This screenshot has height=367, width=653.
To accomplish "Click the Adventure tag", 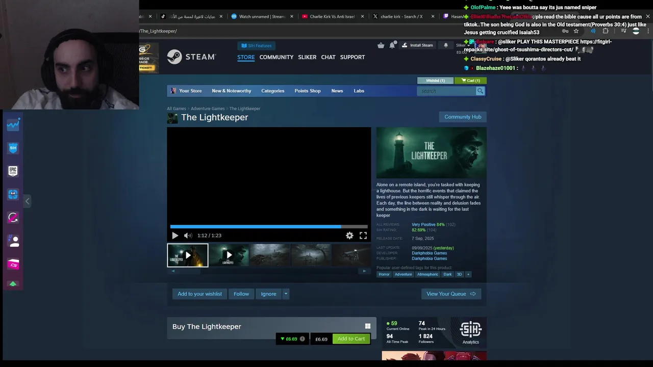I will [403, 274].
